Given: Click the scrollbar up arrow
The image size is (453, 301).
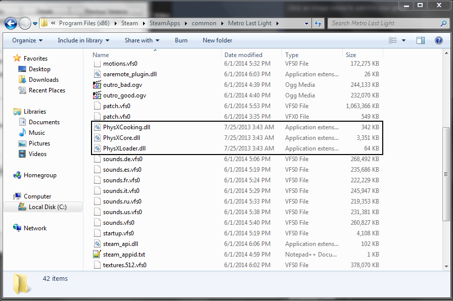Looking at the screenshot, I should coord(446,53).
